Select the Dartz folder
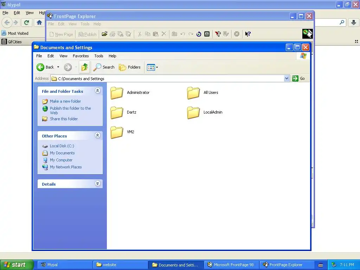 click(123, 112)
